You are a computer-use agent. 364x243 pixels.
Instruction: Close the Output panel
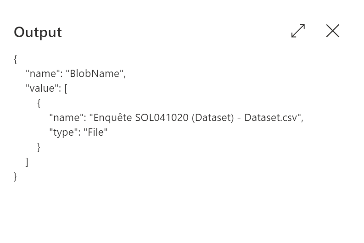(332, 31)
